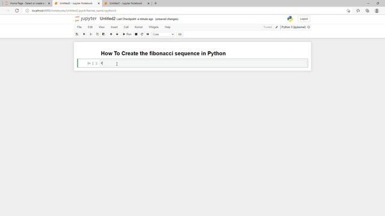Cut selected cells with scissors icon
Viewport: 385px width, 216px height.
click(x=91, y=34)
